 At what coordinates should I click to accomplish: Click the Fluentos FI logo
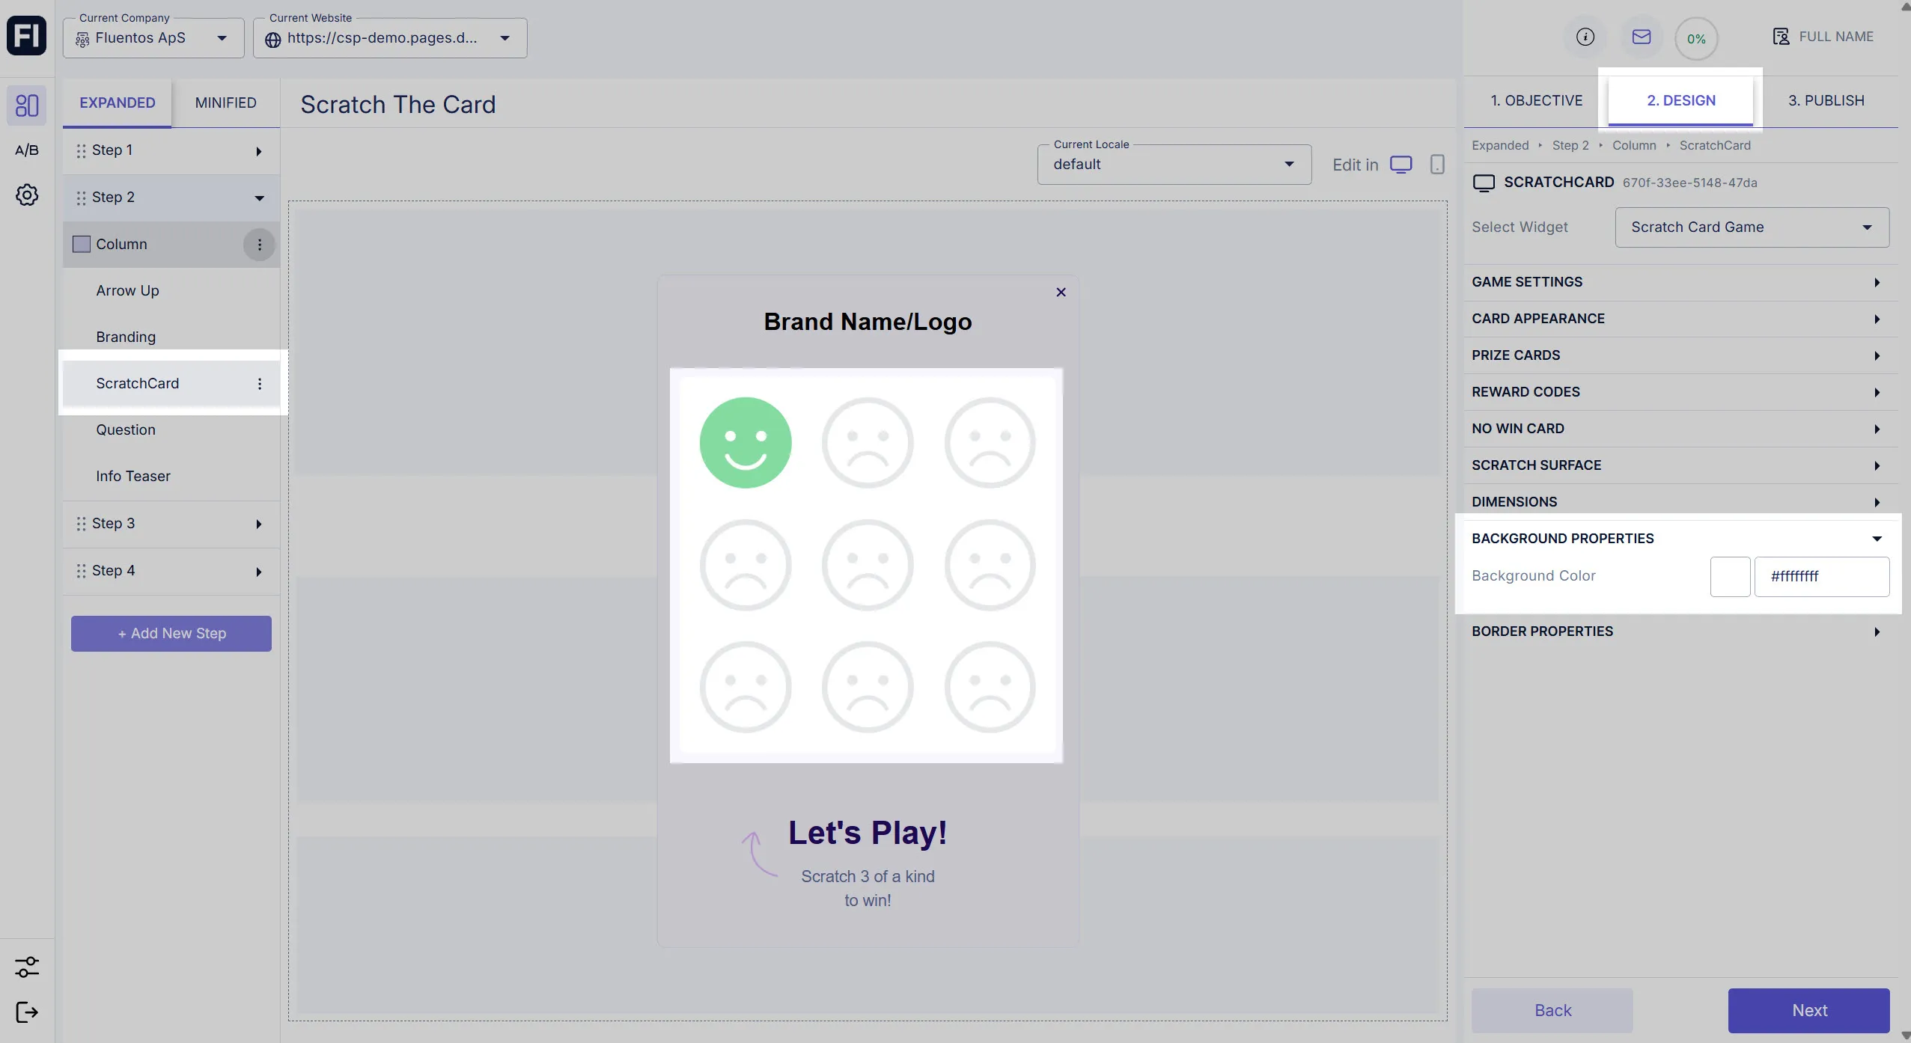26,35
